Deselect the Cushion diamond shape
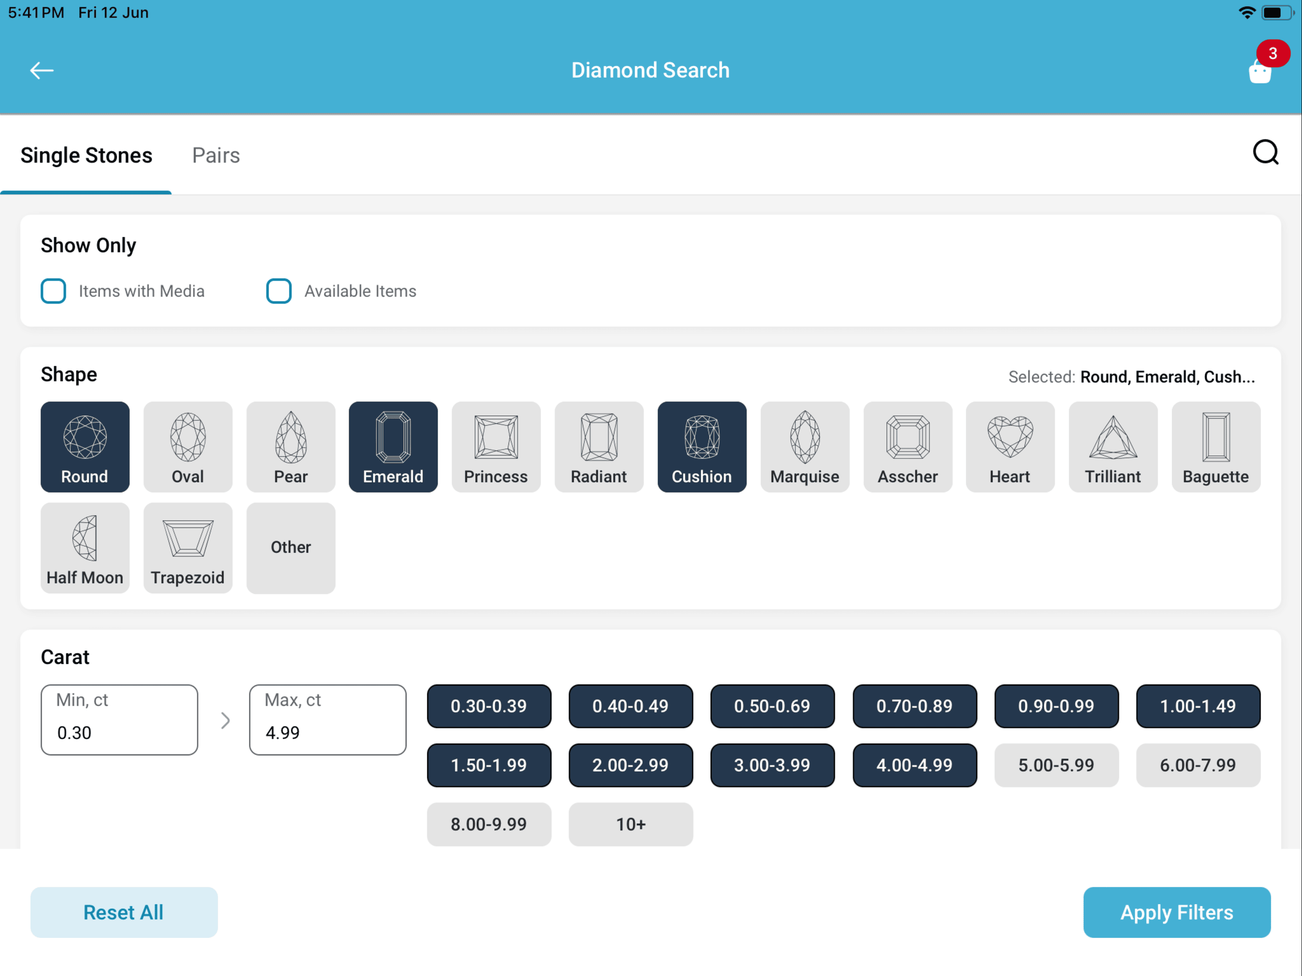Screen dimensions: 1302x976 coord(702,447)
